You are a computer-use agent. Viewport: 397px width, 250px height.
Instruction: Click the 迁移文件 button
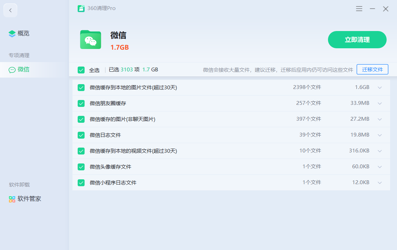coord(372,69)
